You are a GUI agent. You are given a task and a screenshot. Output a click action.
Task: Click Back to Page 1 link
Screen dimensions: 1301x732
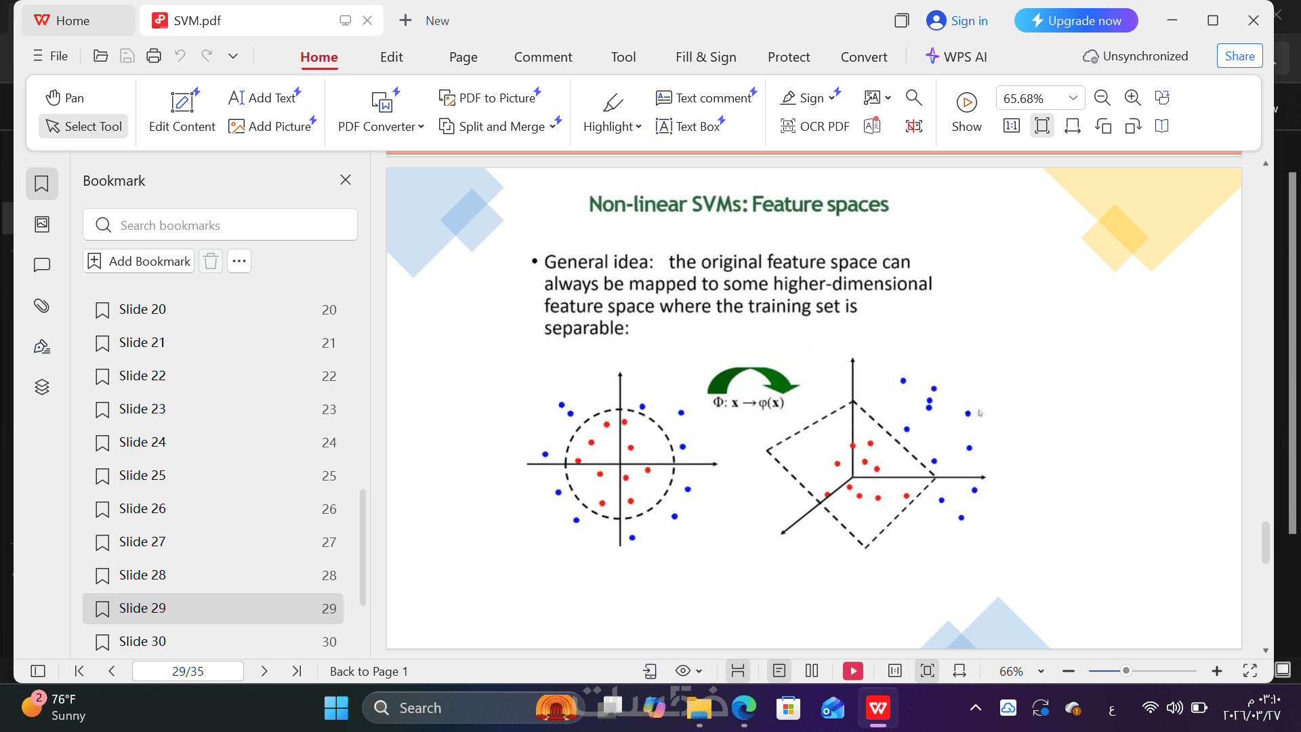pyautogui.click(x=369, y=671)
